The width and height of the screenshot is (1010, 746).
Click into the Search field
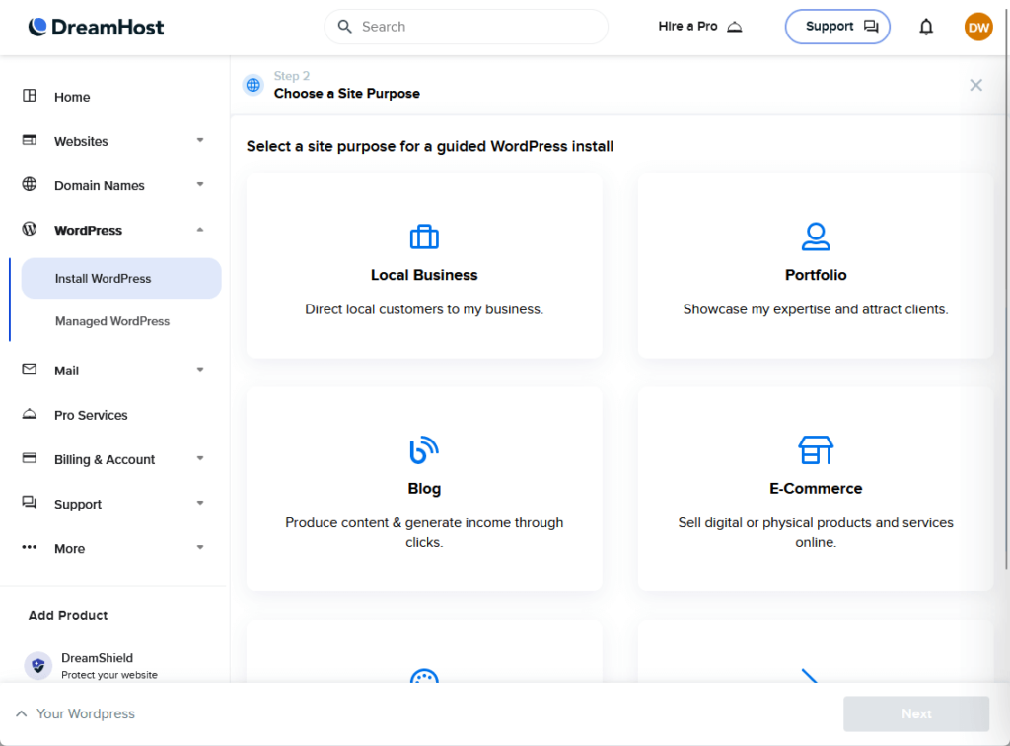(x=467, y=27)
